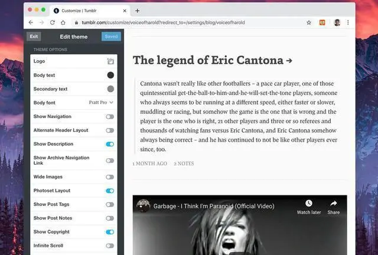
Task: Click the macOS yellow minimize button
Action: [x=37, y=9]
